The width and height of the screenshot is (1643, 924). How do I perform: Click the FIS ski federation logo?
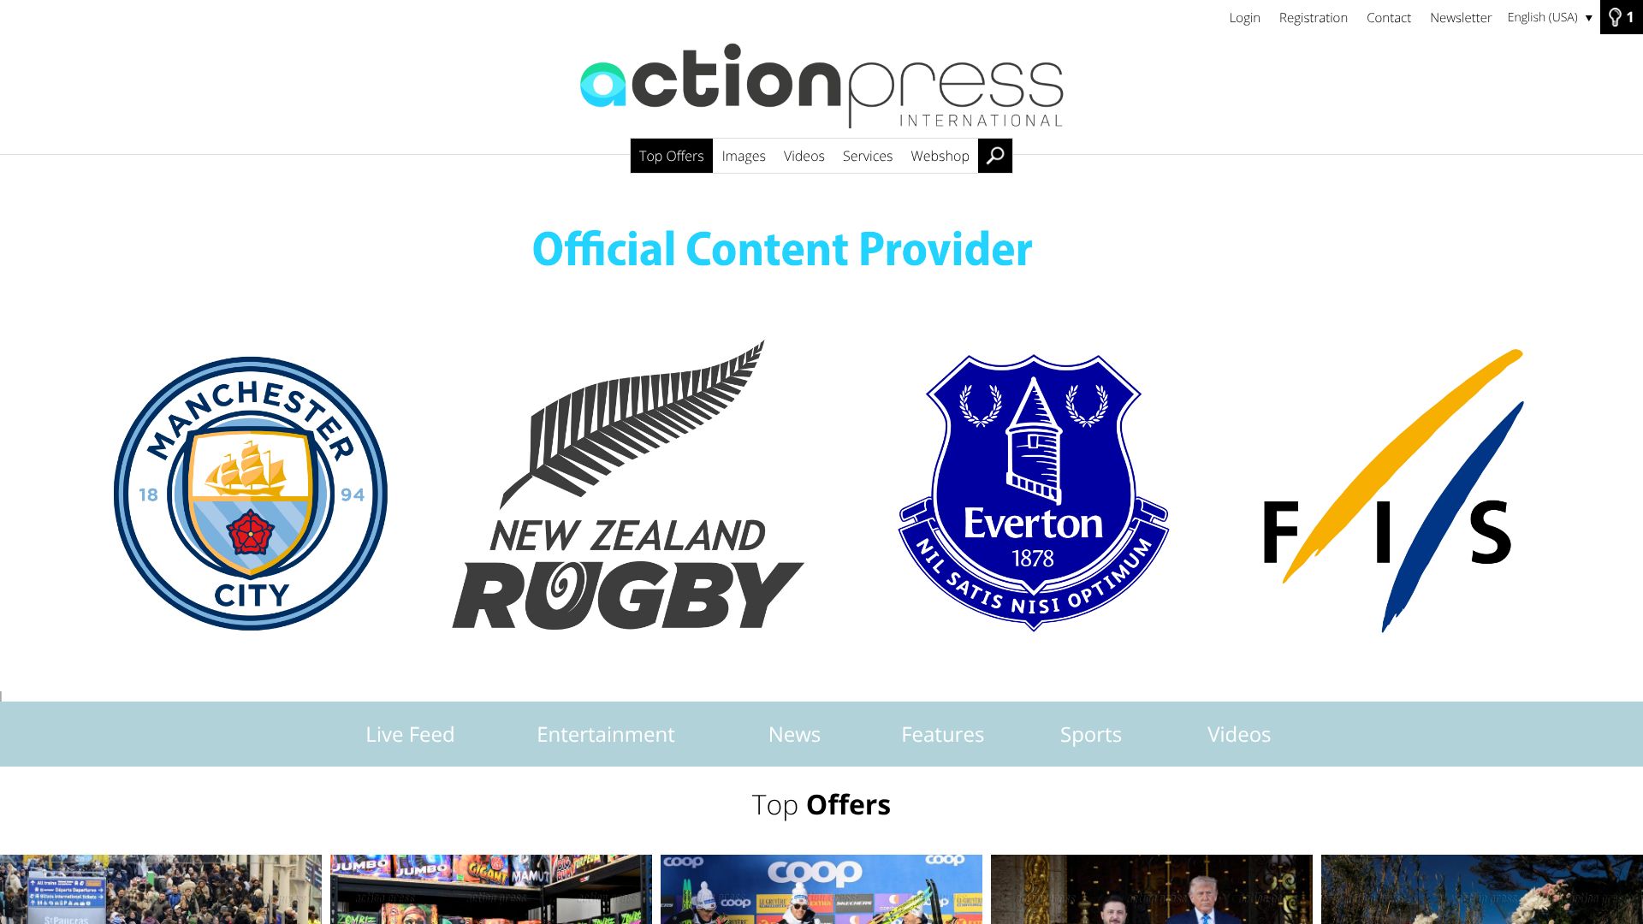point(1394,491)
